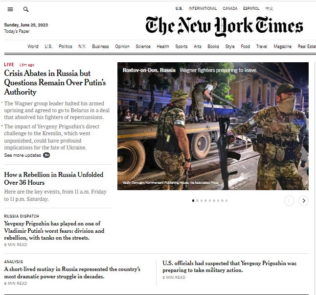This screenshot has height=295, width=316.
Task: Open the N.Y. section
Action: tap(82, 47)
